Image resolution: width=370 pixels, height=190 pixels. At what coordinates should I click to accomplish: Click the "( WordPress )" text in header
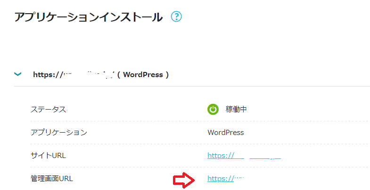143,74
